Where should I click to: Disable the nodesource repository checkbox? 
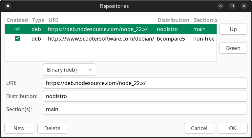17,29
